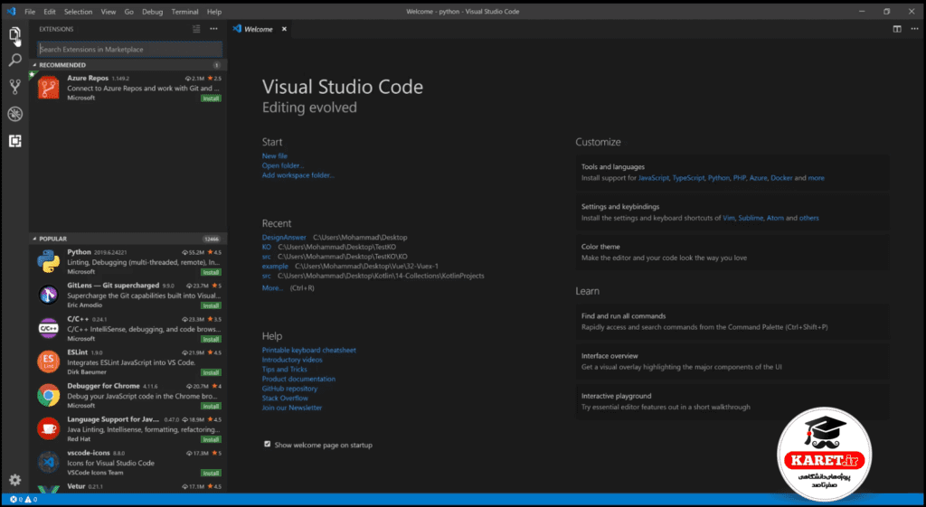The image size is (926, 507).
Task: Click the New file link
Action: coord(275,155)
